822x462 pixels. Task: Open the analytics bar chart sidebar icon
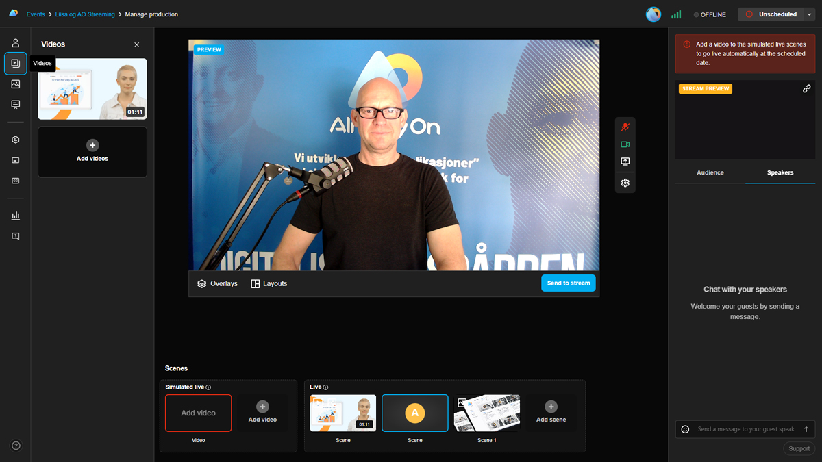[x=16, y=216]
